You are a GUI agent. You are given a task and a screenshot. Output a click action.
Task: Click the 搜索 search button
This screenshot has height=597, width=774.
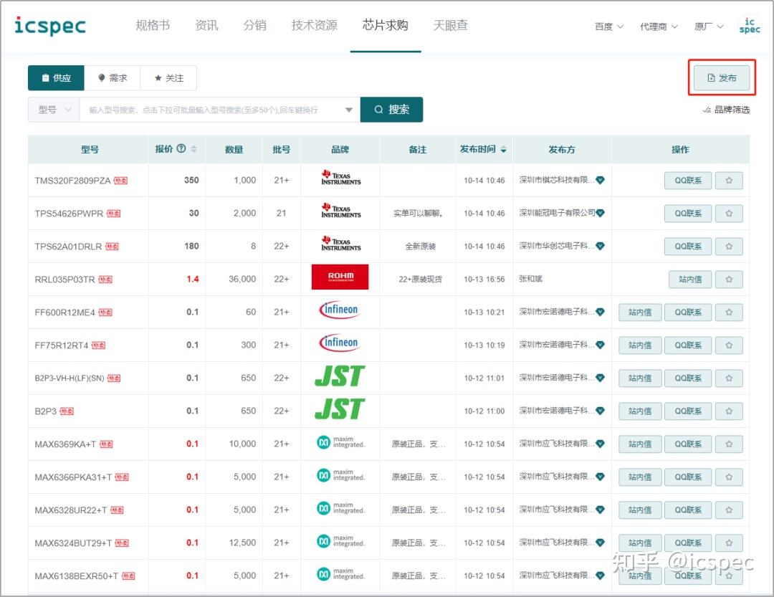[391, 109]
